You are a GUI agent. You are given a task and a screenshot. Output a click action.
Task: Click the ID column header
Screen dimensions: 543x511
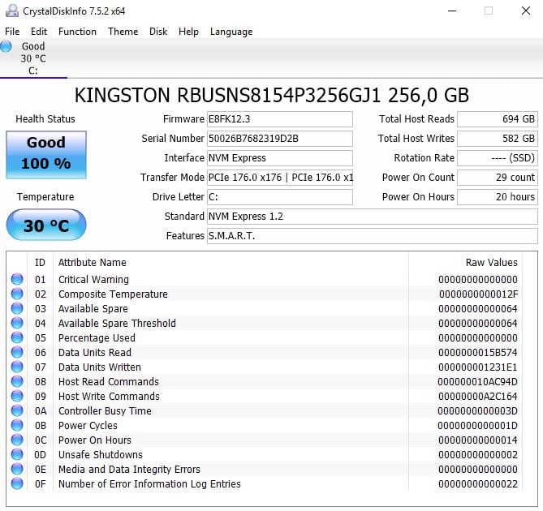(x=40, y=263)
